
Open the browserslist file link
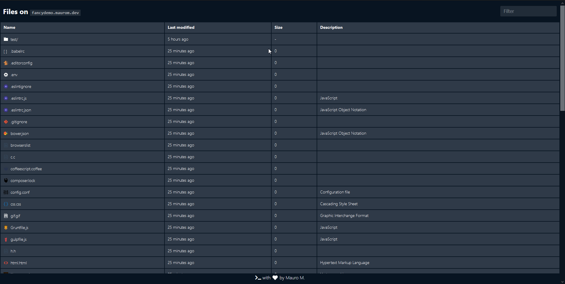[21, 145]
